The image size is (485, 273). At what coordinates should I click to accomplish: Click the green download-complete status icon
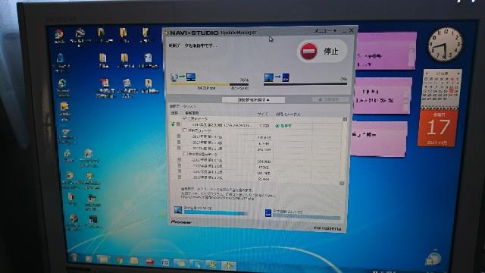[277, 126]
